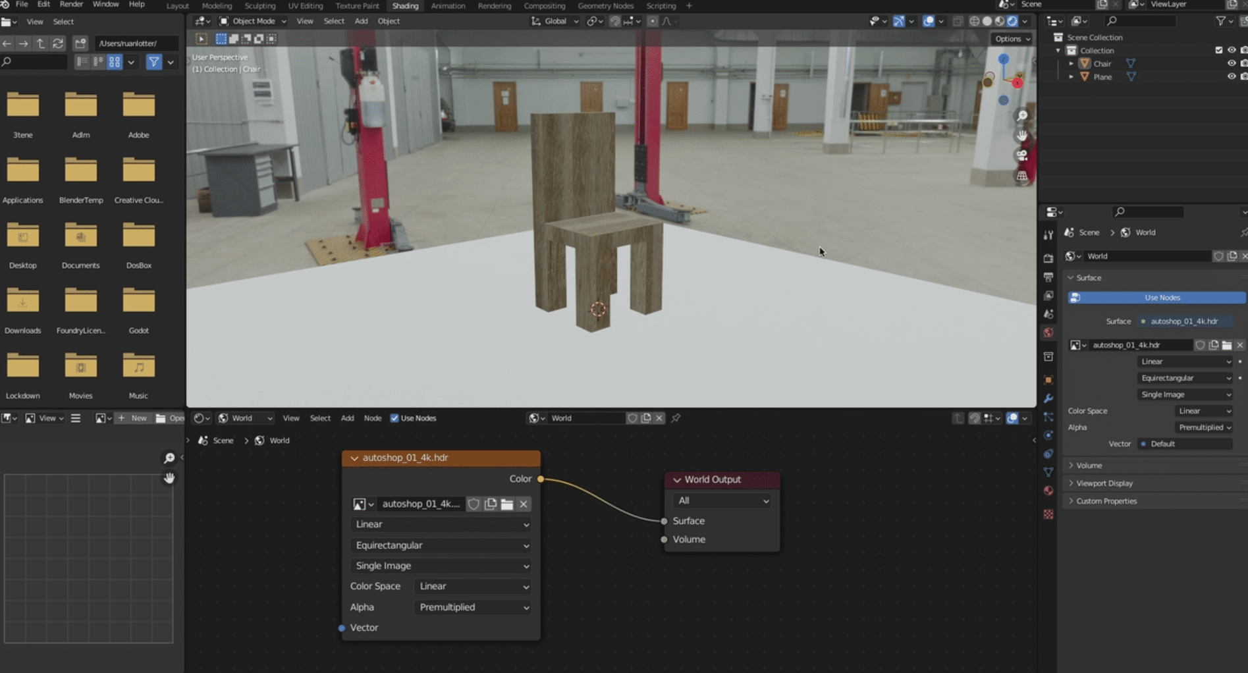Click the yellow Color output socket
This screenshot has height=673, width=1248.
(x=541, y=479)
